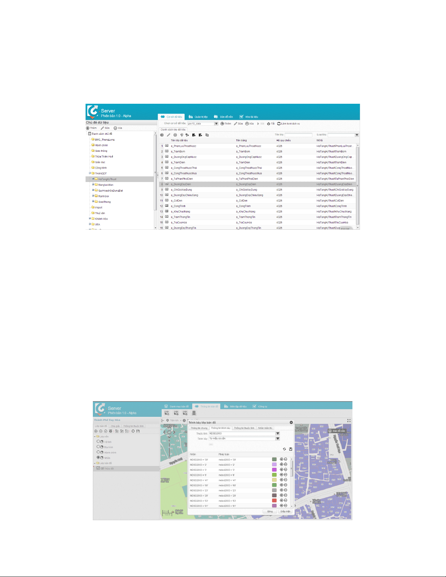Screen dimensions: 446x577
Task: Click the first map tool icon under Danh mục bản đồ
Action: tap(167, 413)
